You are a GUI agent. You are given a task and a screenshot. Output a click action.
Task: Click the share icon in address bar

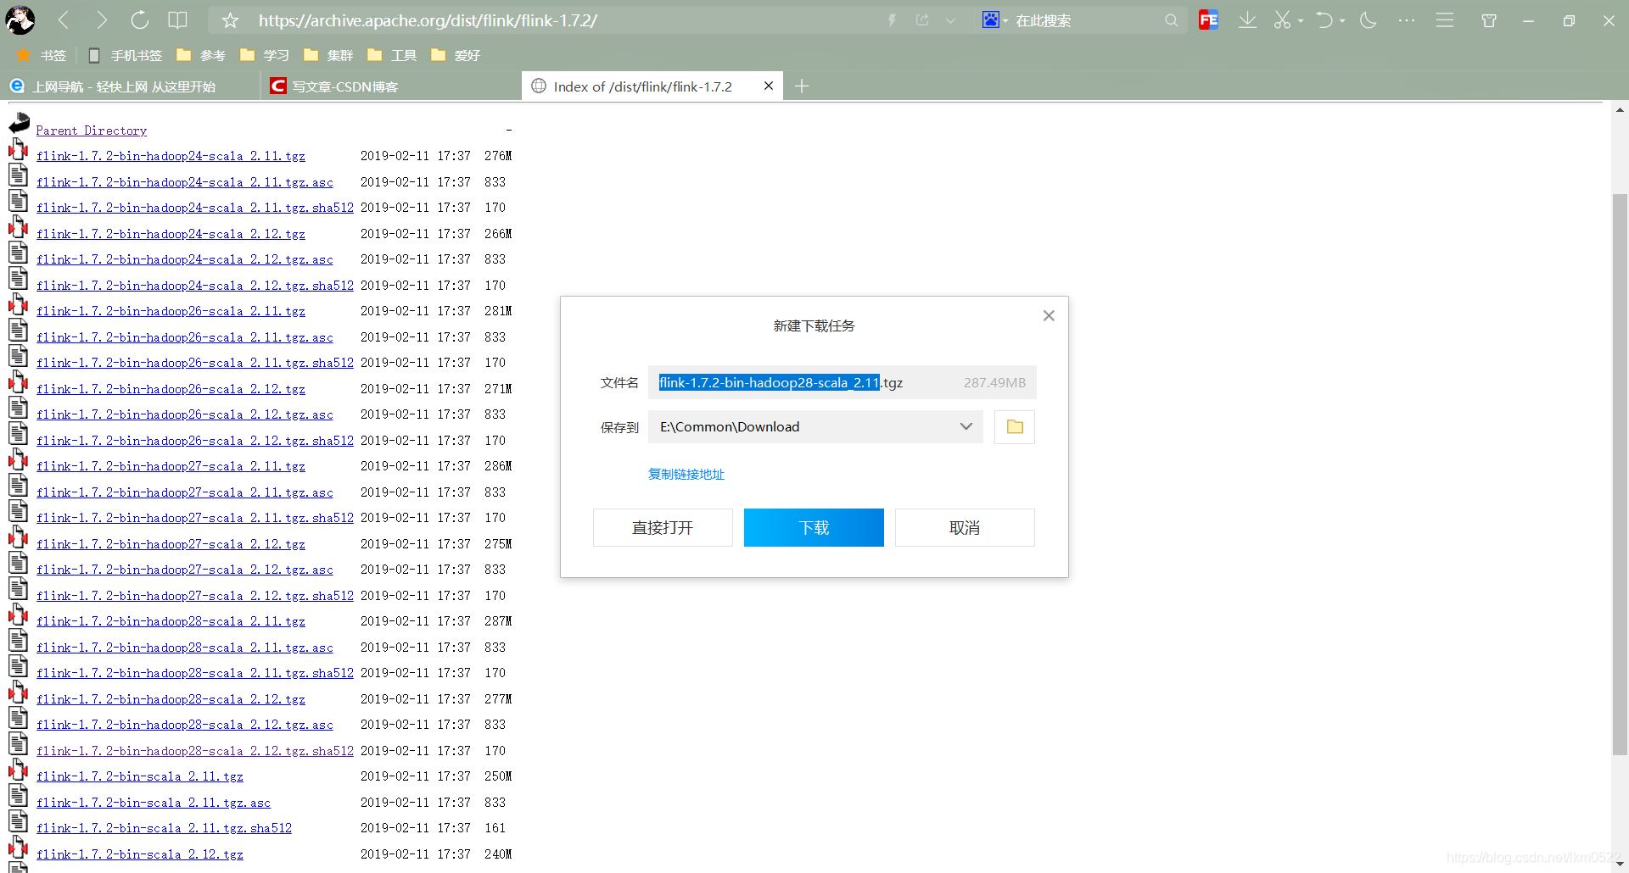922,20
